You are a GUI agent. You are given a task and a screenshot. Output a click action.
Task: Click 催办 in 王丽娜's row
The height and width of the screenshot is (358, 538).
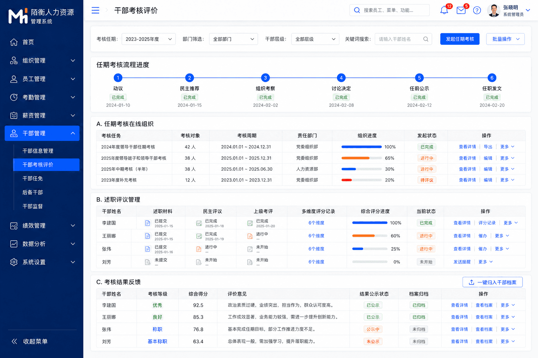coord(483,236)
